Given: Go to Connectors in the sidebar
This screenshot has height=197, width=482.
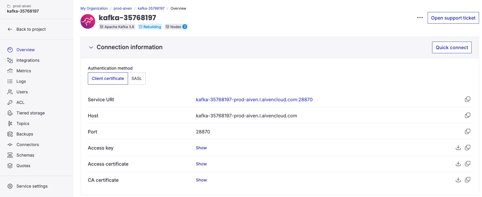Looking at the screenshot, I should [x=28, y=145].
